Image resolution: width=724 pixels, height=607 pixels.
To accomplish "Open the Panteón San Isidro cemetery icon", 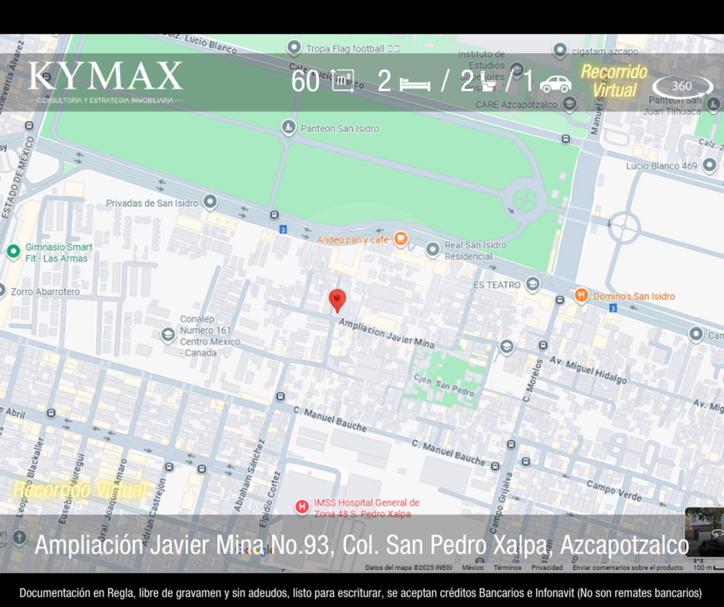I will point(289,127).
